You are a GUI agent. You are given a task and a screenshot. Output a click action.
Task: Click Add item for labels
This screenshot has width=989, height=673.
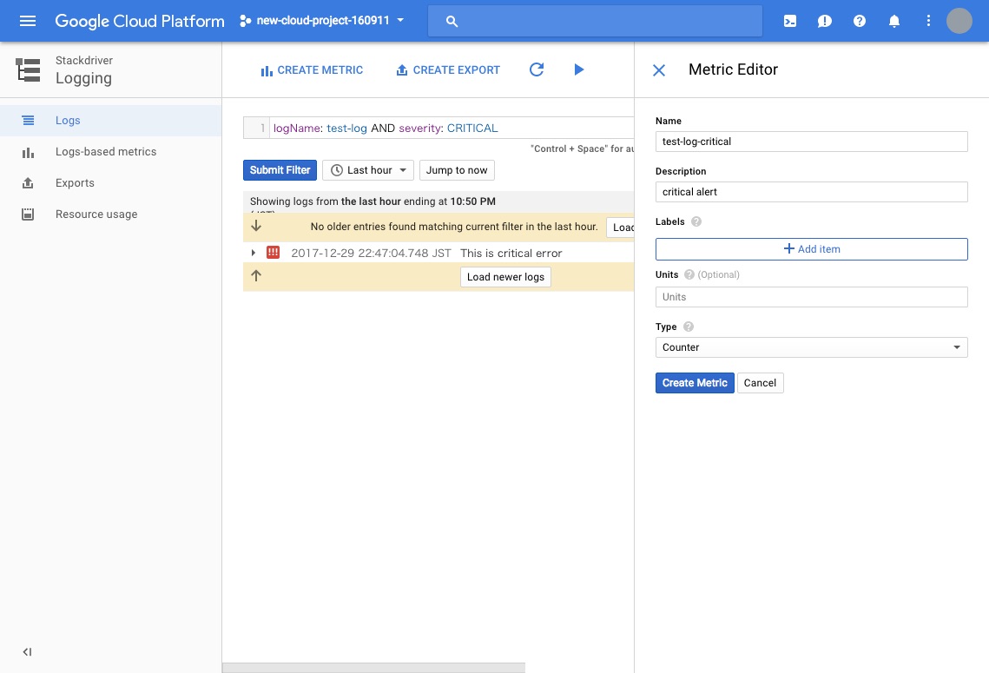pyautogui.click(x=811, y=249)
